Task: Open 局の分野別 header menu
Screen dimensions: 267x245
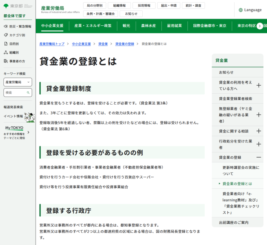Action: point(95,6)
